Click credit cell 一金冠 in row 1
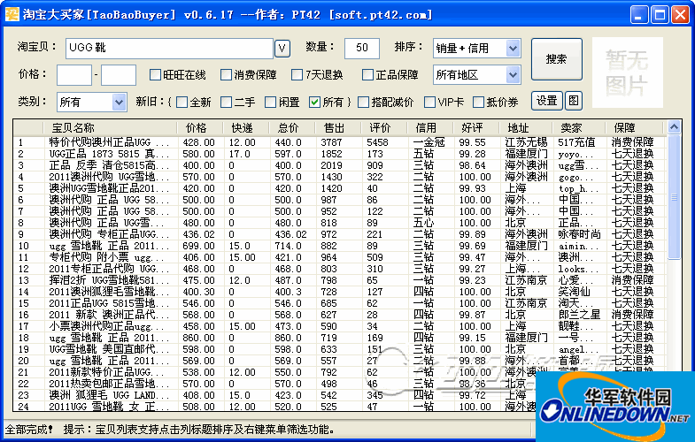This screenshot has height=442, width=695. tap(429, 142)
